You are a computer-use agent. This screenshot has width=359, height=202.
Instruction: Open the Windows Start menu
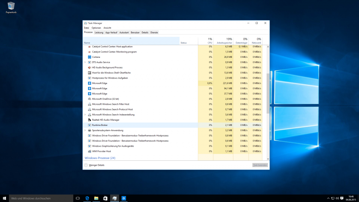[x=4, y=198]
